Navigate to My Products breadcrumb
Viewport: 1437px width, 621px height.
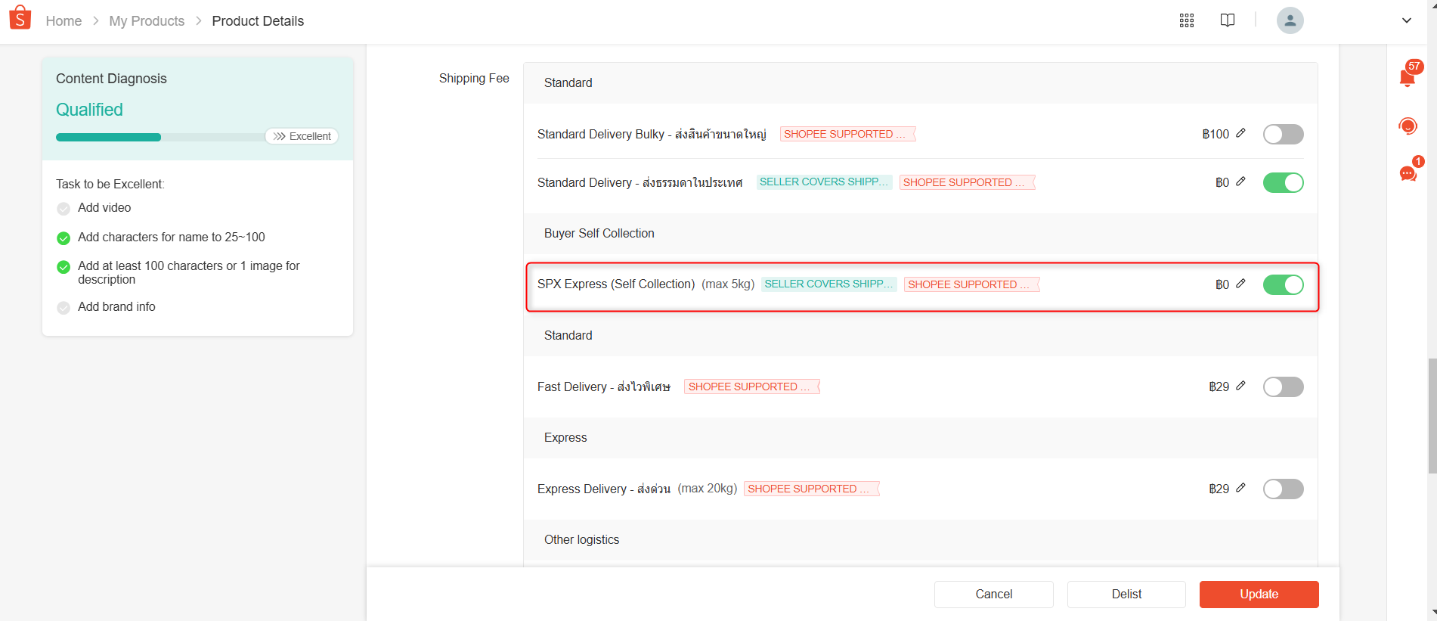point(147,21)
